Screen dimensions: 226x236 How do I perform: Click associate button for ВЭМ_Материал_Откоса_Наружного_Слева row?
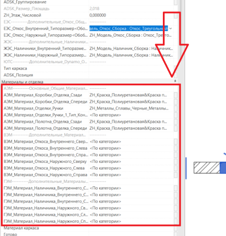(175, 168)
